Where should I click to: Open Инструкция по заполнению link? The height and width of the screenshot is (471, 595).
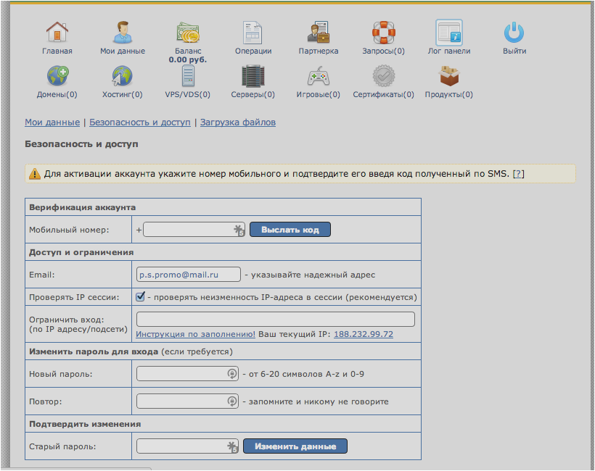click(195, 334)
